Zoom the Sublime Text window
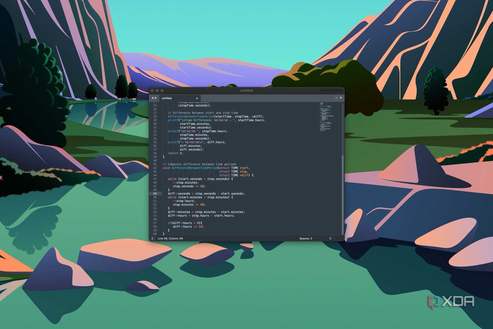The height and width of the screenshot is (329, 493). coord(162,90)
